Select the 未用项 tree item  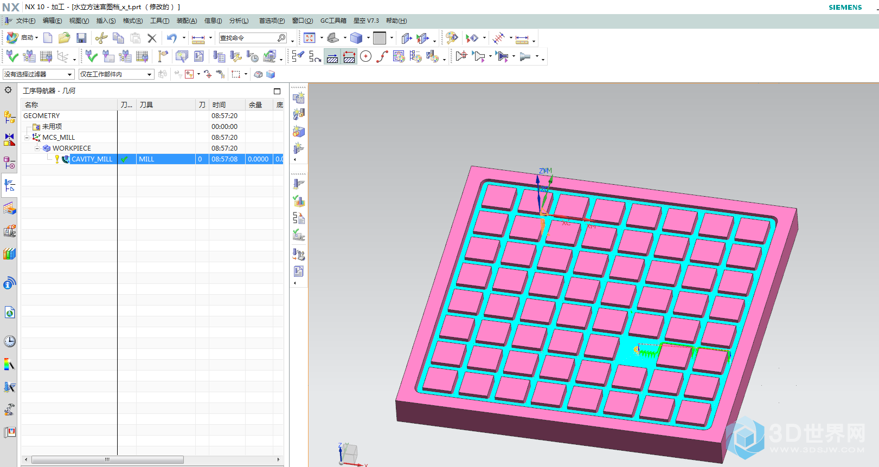(x=52, y=127)
